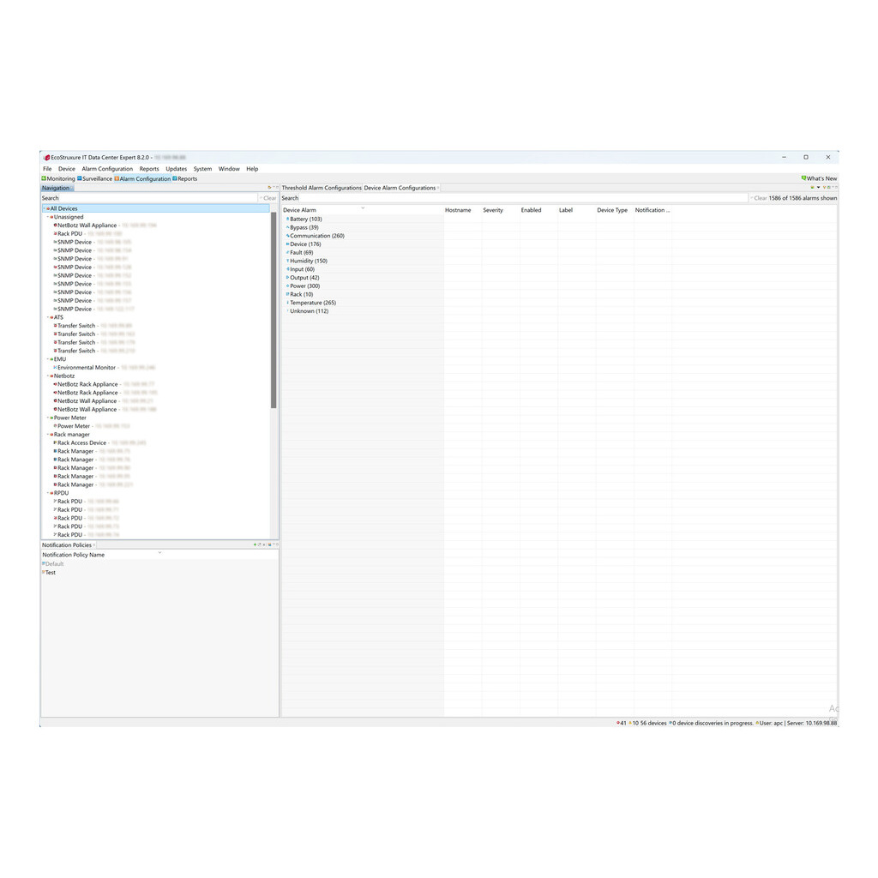The image size is (878, 878).
Task: Sort by Hostname column
Action: [462, 210]
